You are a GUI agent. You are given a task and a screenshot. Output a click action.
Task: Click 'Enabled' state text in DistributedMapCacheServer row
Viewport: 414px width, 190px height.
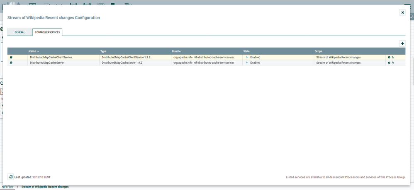point(255,63)
